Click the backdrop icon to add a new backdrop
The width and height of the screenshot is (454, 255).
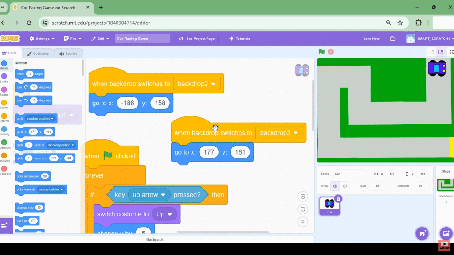coord(446,233)
